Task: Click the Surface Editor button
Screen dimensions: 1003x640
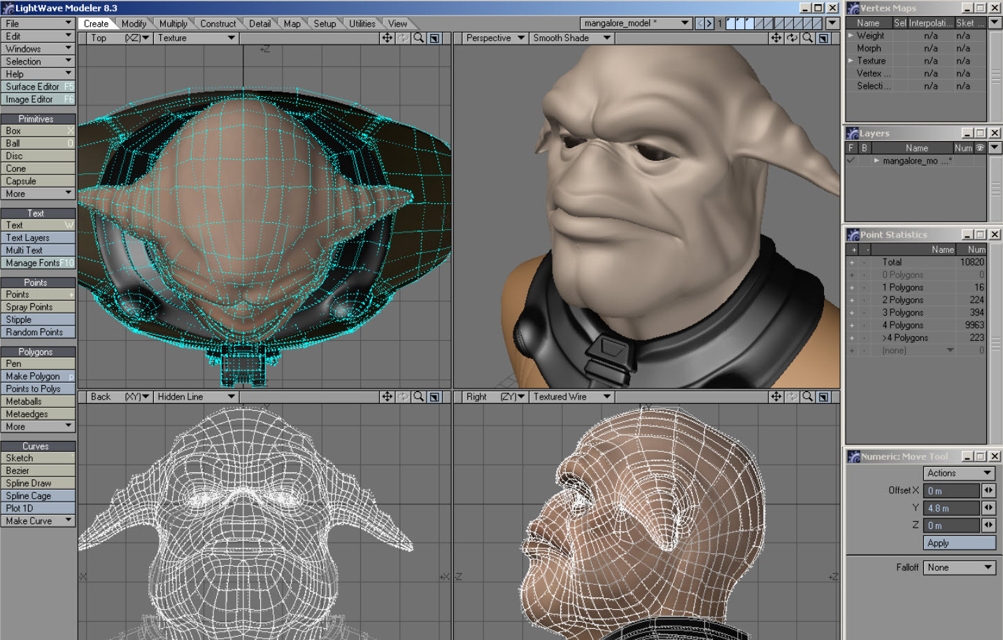Action: click(38, 87)
